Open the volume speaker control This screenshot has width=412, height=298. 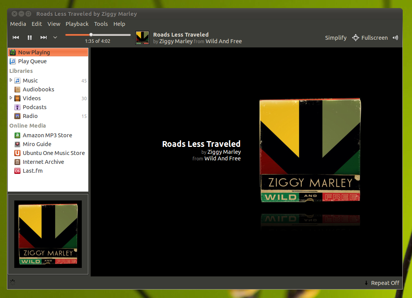[395, 38]
